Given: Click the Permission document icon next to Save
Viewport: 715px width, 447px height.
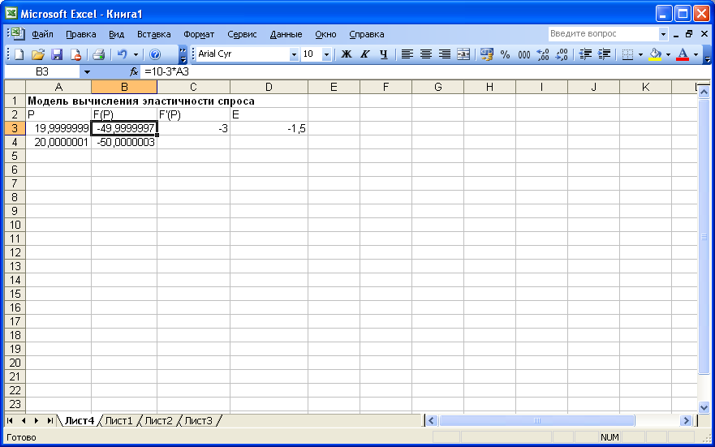Looking at the screenshot, I should [x=75, y=54].
